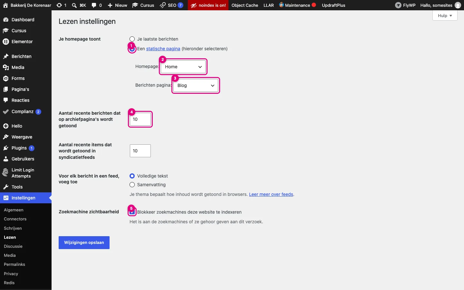Screen dimensions: 464x290
Task: Click the Reacties comment icon in sidebar
Action: pyautogui.click(x=6, y=100)
